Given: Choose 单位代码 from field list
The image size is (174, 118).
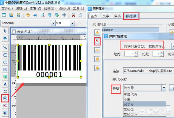Looking at the screenshot, I should coord(145,94).
